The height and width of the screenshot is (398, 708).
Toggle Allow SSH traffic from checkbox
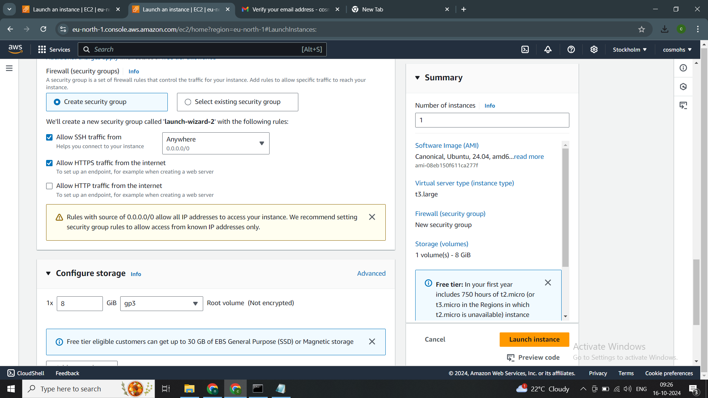[49, 137]
